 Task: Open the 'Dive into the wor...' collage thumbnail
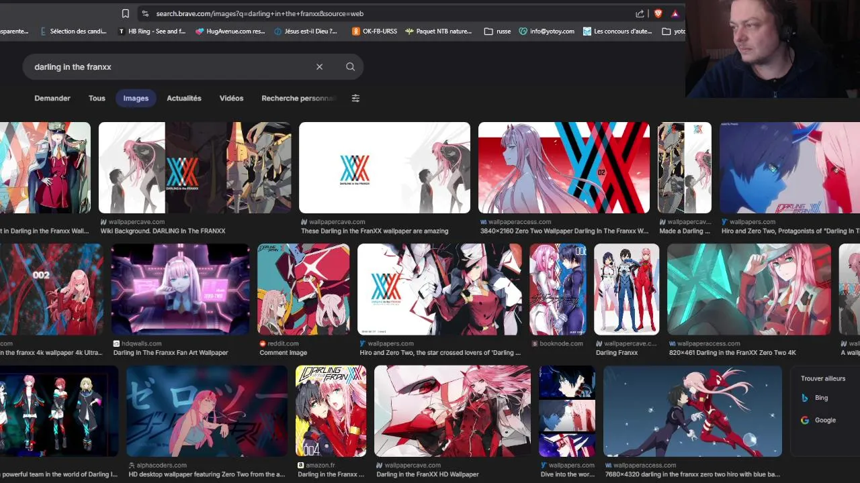567,411
